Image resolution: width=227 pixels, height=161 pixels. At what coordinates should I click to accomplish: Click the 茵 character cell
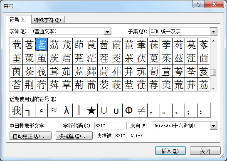coord(17,71)
